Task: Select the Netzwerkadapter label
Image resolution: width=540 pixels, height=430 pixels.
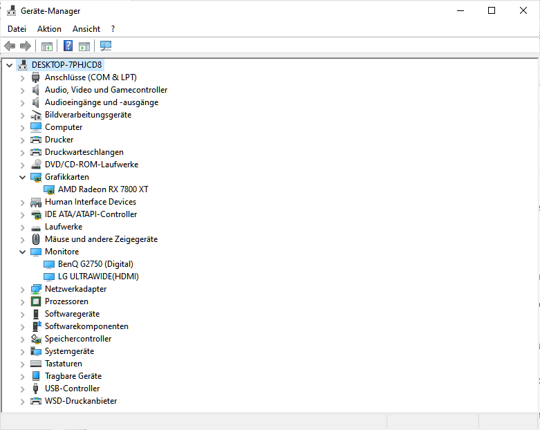Action: [76, 289]
